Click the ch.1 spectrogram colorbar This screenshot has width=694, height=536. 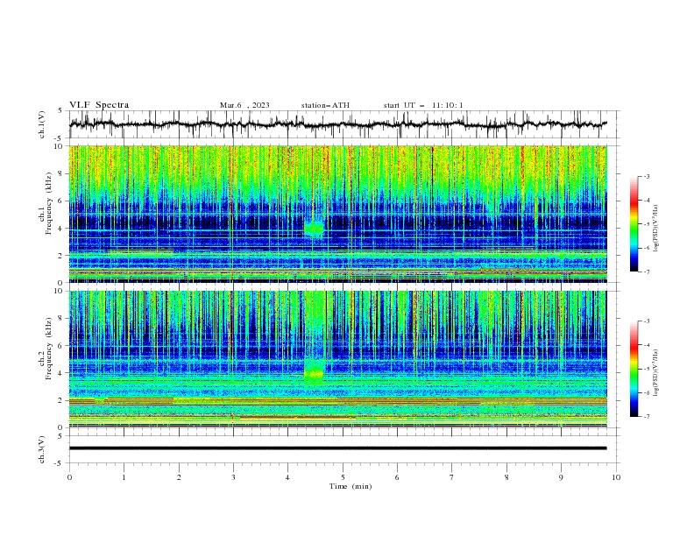634,224
